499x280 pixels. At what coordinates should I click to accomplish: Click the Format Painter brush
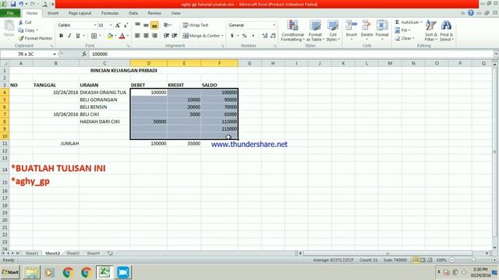[x=35, y=38]
